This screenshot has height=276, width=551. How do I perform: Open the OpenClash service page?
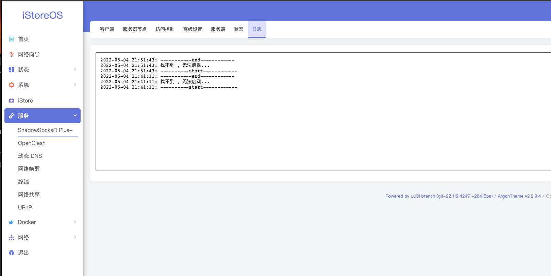tap(32, 143)
